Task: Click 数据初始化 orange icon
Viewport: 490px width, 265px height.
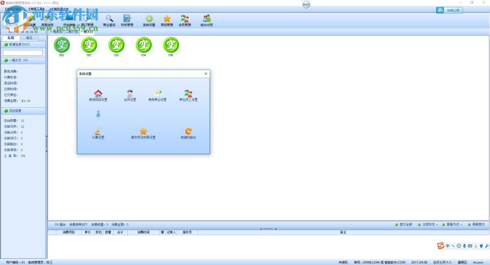Action: [x=188, y=133]
